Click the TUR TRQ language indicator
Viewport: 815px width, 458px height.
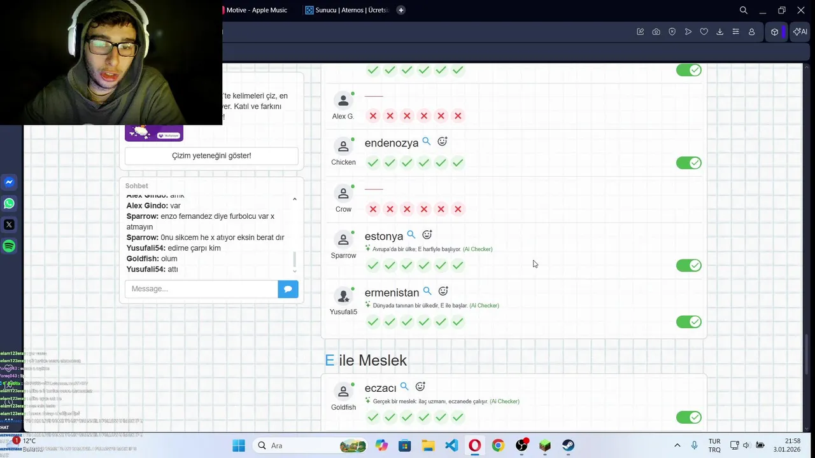(x=714, y=445)
